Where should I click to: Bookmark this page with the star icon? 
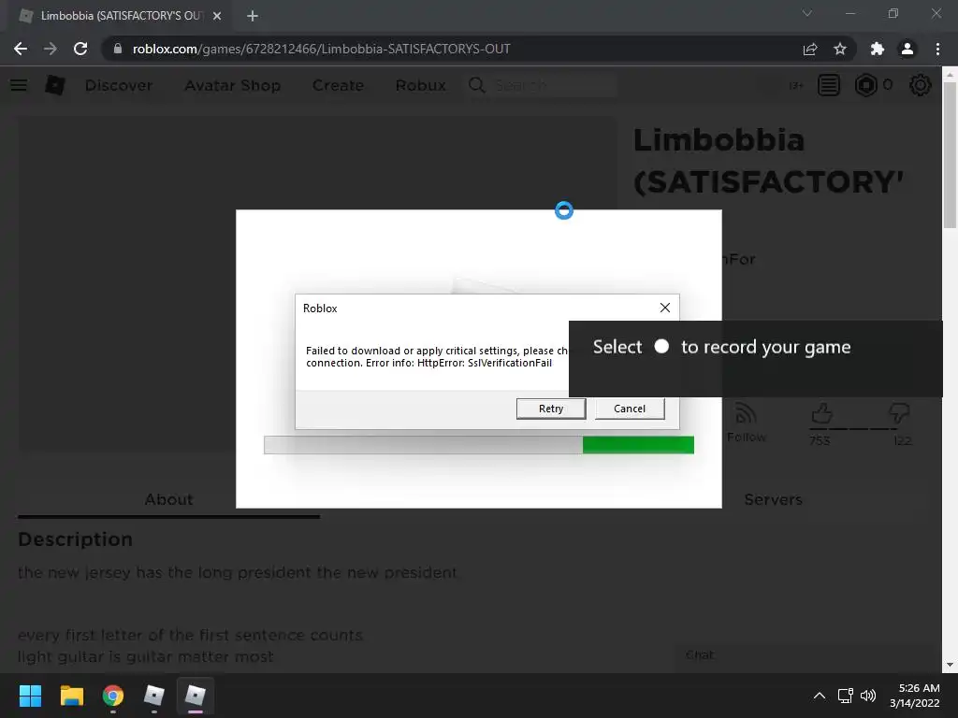[x=840, y=49]
